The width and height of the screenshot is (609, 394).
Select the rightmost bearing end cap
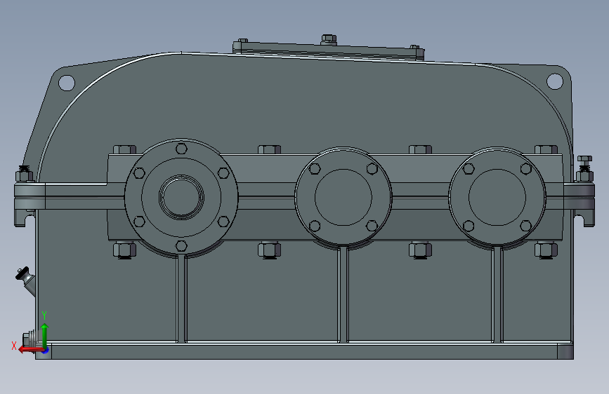497,196
